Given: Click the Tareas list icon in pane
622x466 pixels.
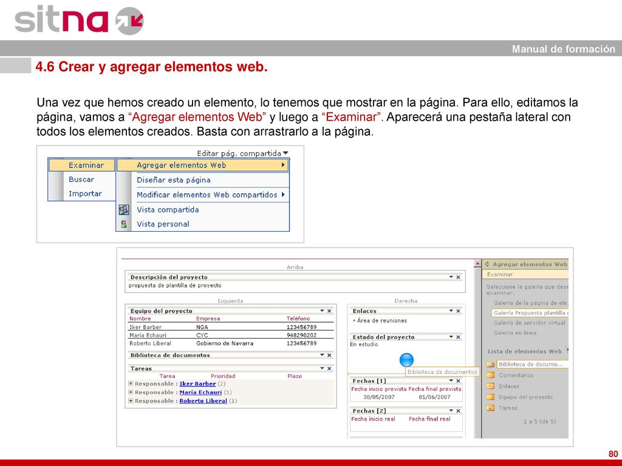Looking at the screenshot, I should [x=491, y=408].
